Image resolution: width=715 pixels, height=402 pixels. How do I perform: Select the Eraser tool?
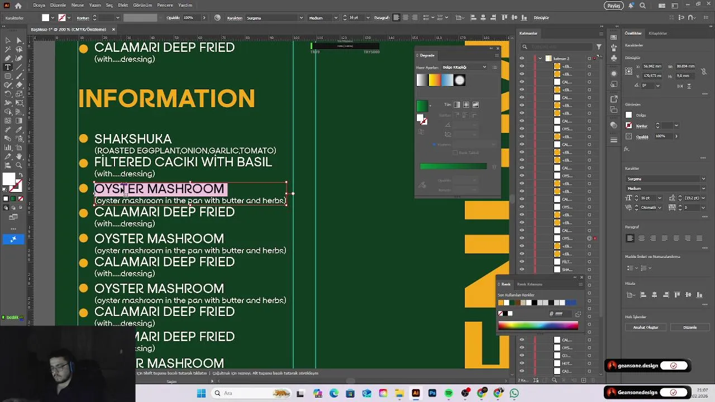point(19,85)
